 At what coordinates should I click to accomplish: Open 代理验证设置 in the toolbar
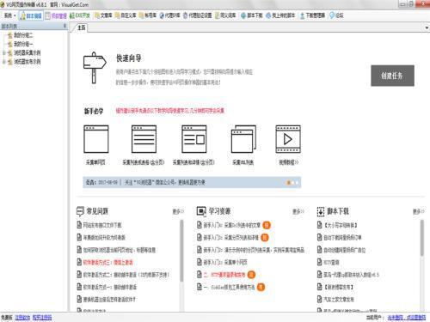(x=197, y=15)
